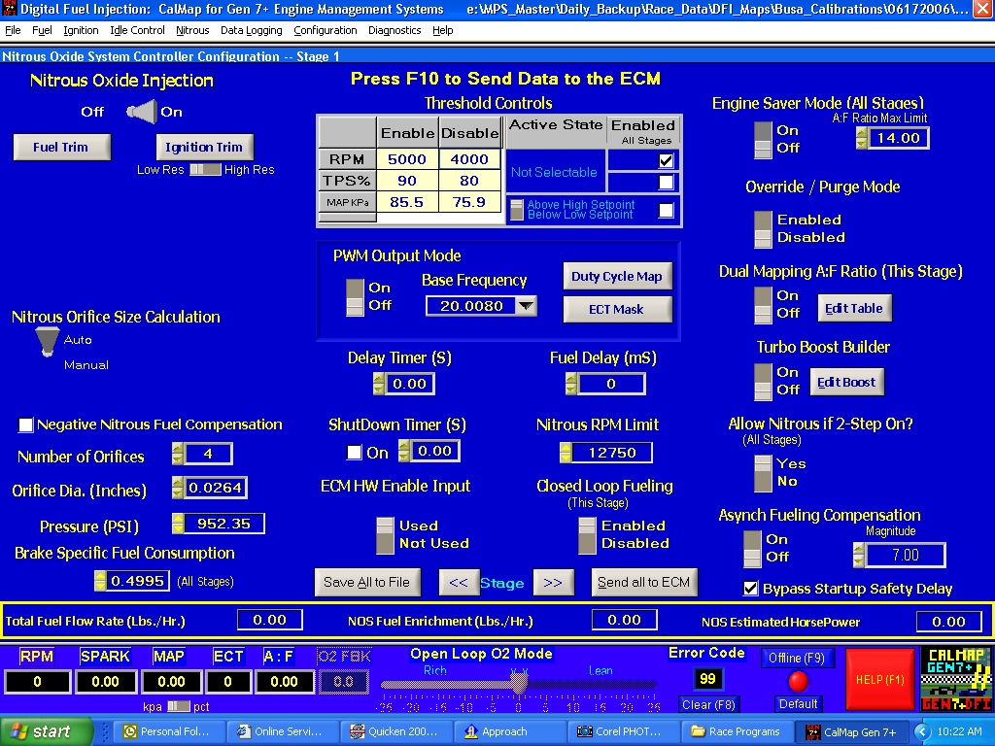Click the Clear (F8) error code button

tap(708, 704)
